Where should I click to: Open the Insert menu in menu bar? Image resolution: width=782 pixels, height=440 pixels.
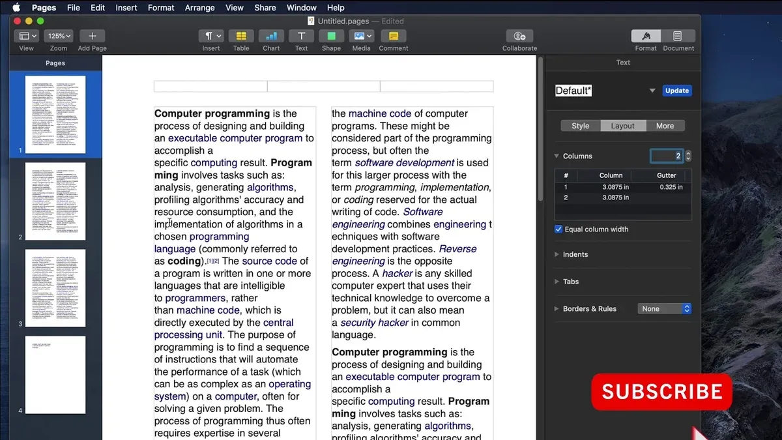[126, 8]
